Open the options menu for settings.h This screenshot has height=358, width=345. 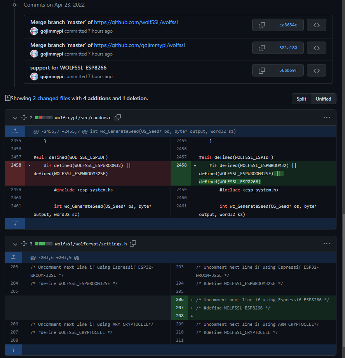[326, 243]
